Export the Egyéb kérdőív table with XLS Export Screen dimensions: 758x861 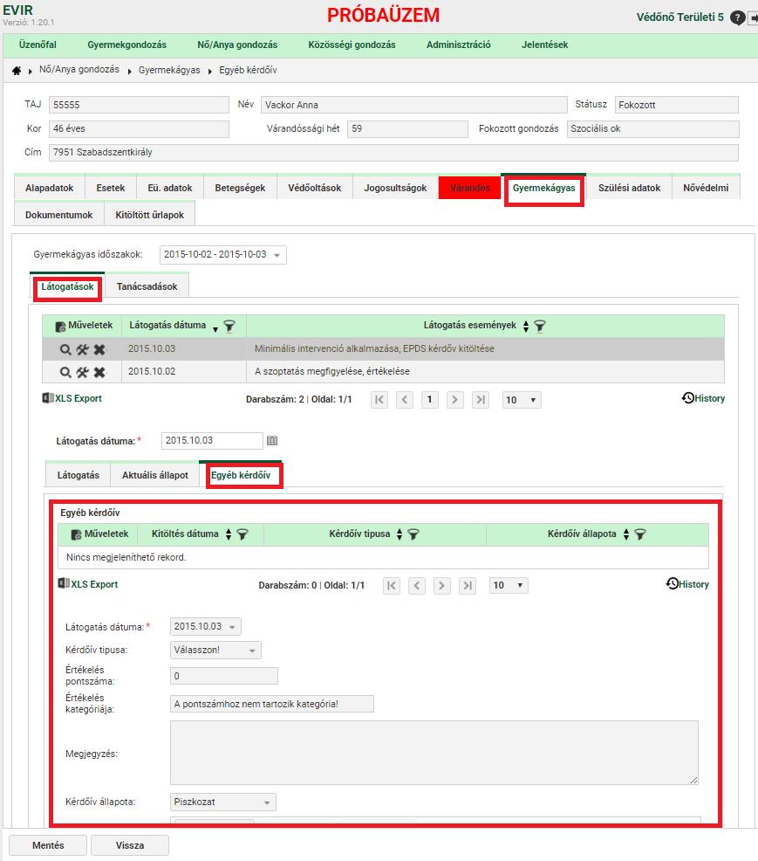88,584
